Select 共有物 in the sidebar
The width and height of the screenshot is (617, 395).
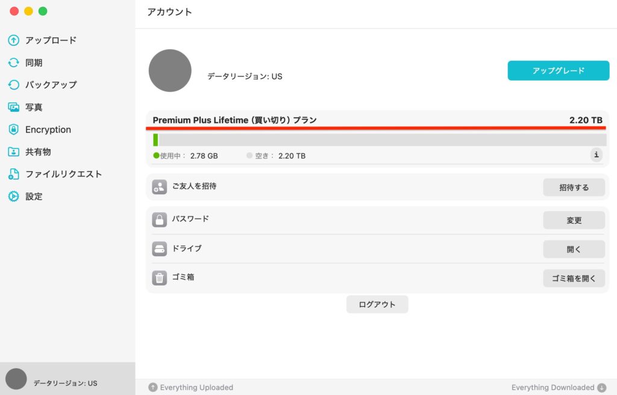pyautogui.click(x=36, y=152)
